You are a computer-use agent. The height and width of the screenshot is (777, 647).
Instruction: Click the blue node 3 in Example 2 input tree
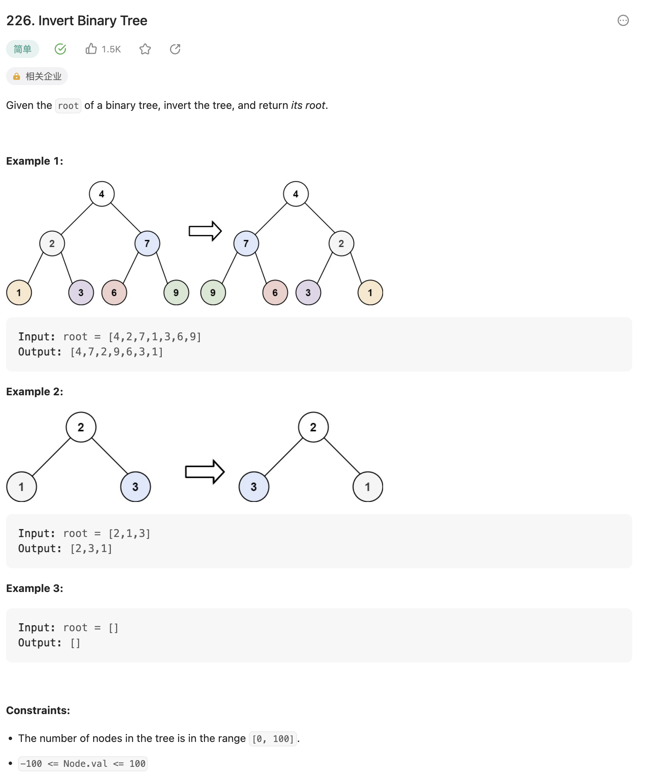pyautogui.click(x=135, y=486)
